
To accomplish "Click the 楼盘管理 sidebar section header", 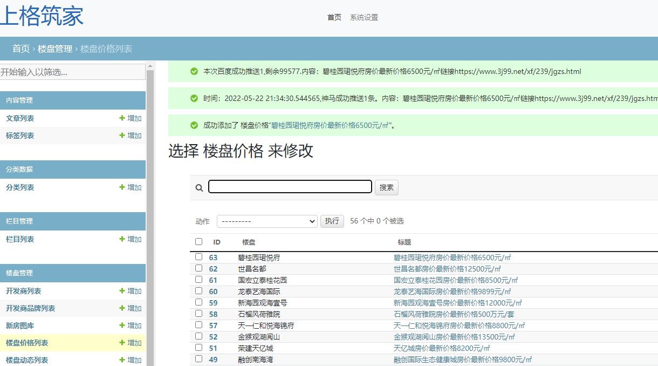I will (x=73, y=273).
